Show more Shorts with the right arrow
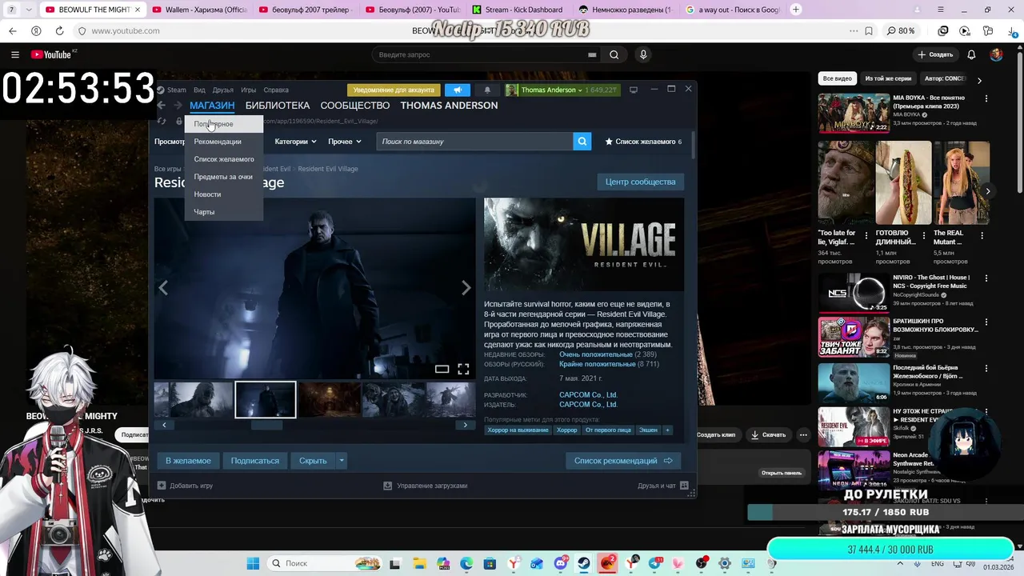This screenshot has height=576, width=1024. coord(988,190)
